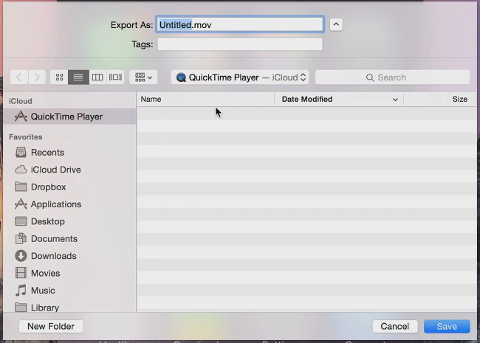
Task: Click the iCloud sidebar section header
Action: click(21, 101)
